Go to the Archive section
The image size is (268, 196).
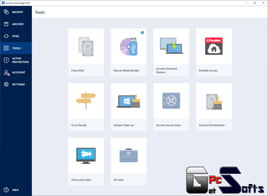(18, 24)
